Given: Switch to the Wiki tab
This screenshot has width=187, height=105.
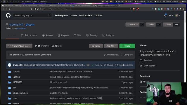Looking at the screenshot, I should [x=78, y=35].
